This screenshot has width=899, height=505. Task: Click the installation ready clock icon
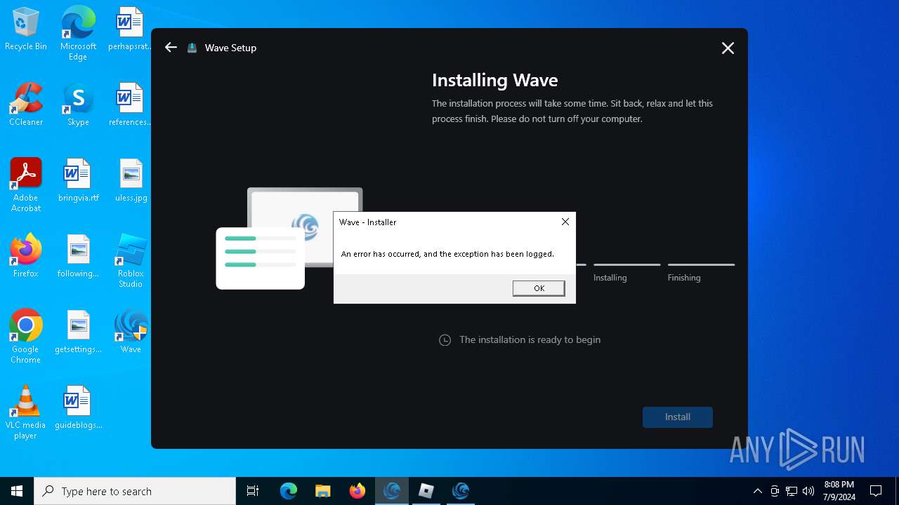pos(445,340)
